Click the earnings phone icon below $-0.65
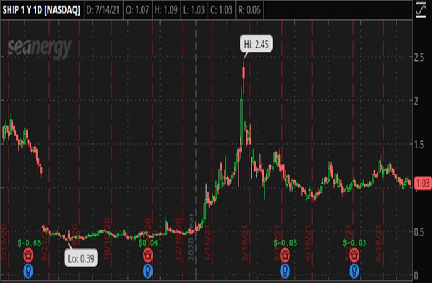The image size is (432, 283). pos(28,255)
